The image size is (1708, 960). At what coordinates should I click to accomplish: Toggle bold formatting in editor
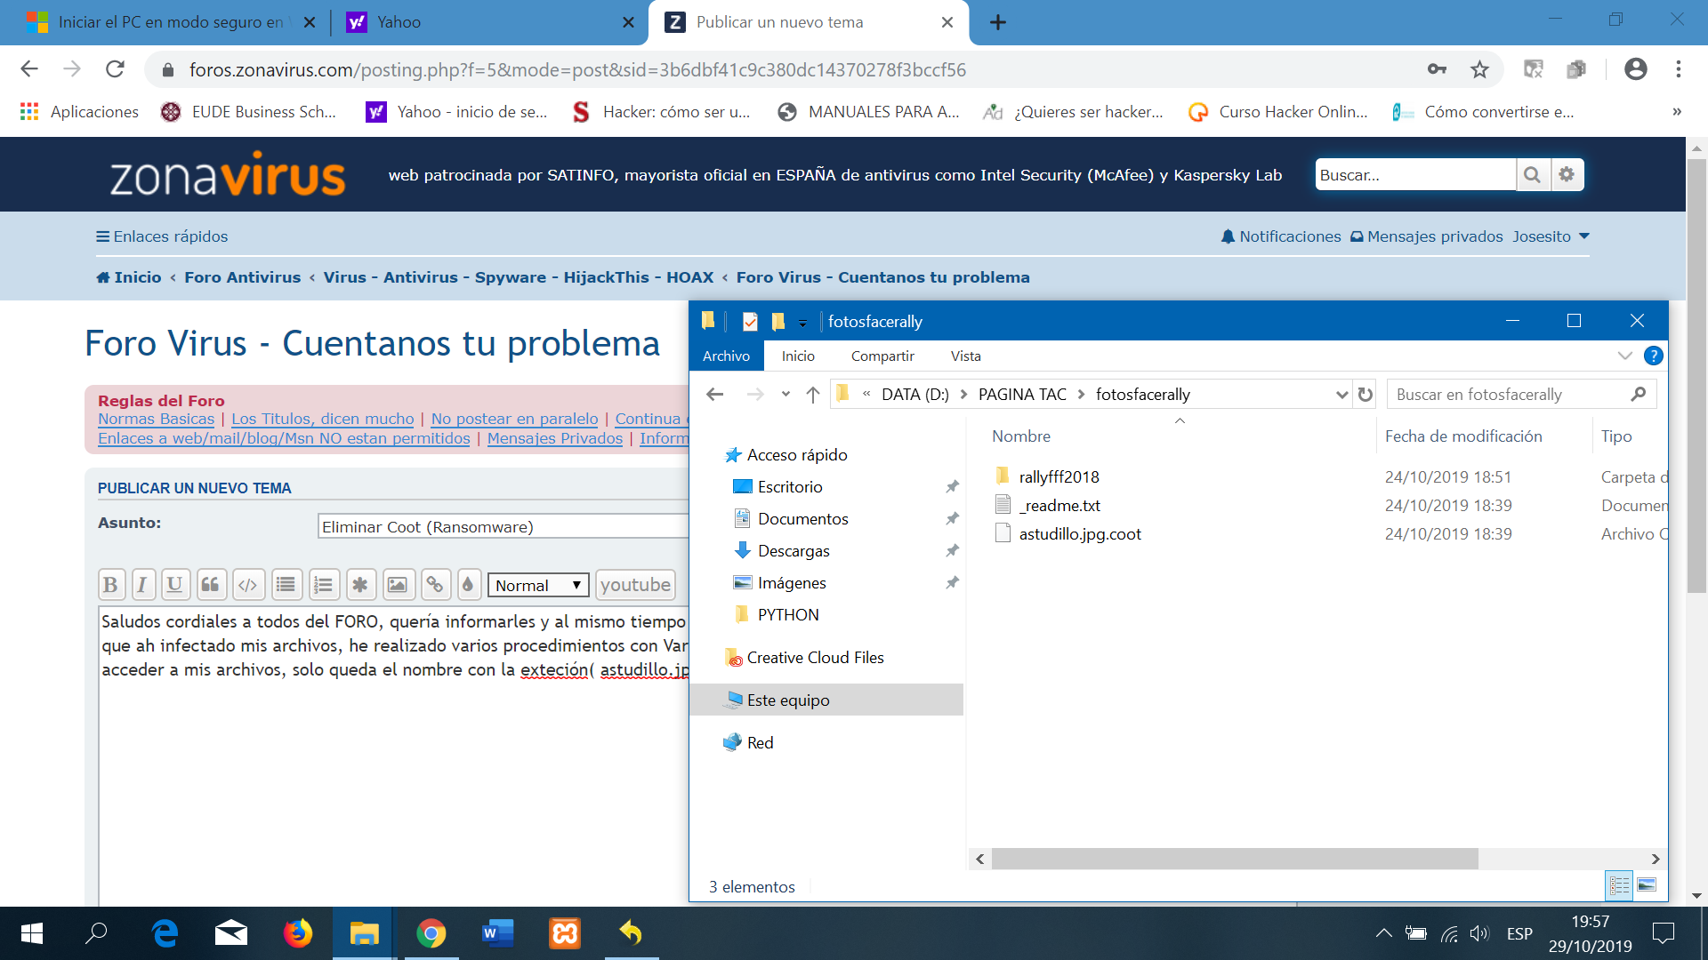[x=110, y=585]
